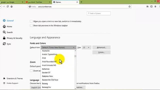The height and width of the screenshot is (90, 160).
Task: Choose Arabic Typesetting font
Action: pos(58,54)
